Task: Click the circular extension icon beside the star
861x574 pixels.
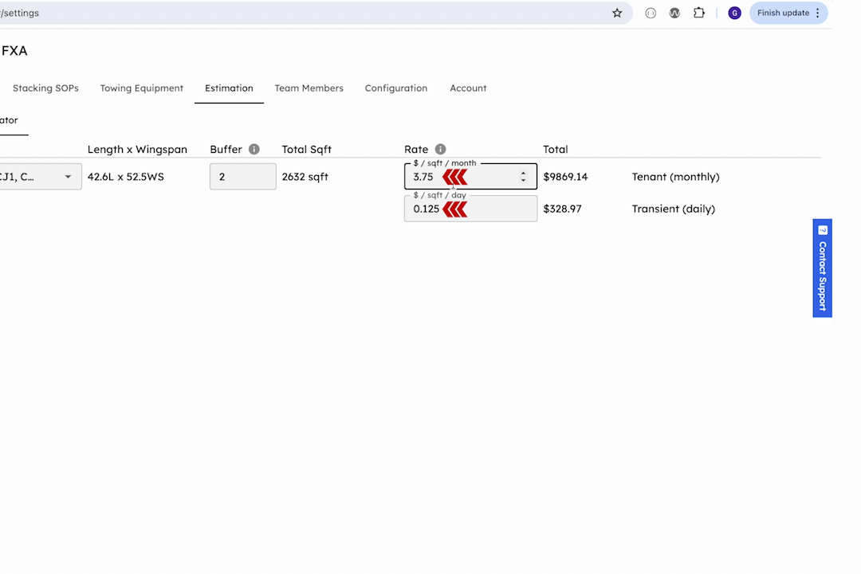Action: [x=651, y=13]
